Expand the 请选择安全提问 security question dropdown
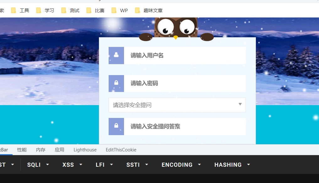 177,105
